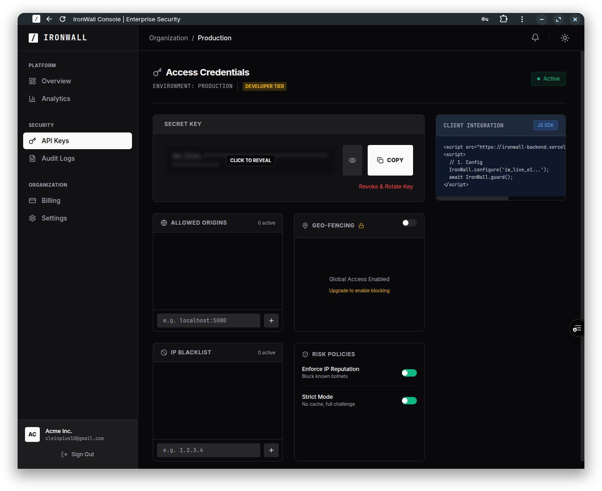602x491 pixels.
Task: Open the Analytics section
Action: coord(56,99)
